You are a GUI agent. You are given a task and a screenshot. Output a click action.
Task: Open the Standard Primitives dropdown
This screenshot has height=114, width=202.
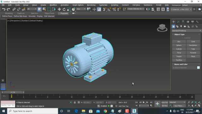click(x=187, y=31)
